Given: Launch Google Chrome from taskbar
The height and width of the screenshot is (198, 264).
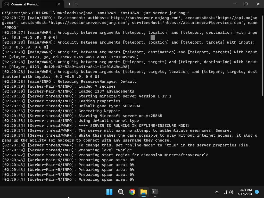Looking at the screenshot, I should pyautogui.click(x=132, y=192).
